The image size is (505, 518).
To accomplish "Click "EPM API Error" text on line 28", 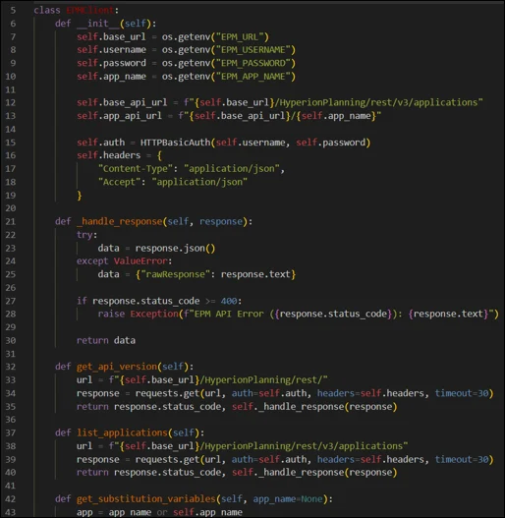I will click(229, 314).
